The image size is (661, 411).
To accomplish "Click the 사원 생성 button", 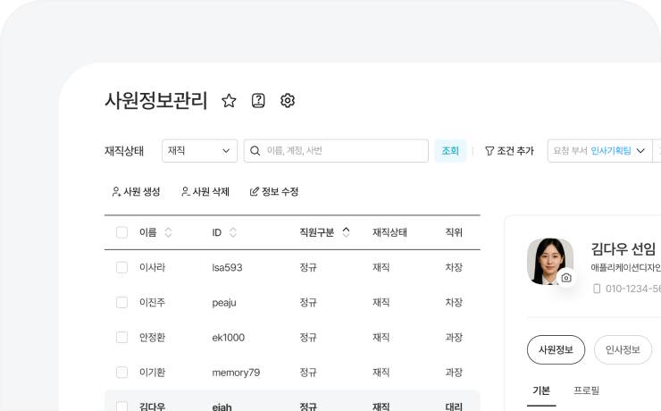I will [136, 192].
